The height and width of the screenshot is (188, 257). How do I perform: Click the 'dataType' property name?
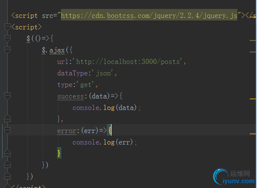point(72,73)
